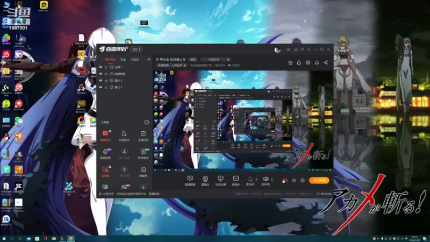Select the active orange scene tab
This screenshot has height=242, width=430.
(x=110, y=60)
